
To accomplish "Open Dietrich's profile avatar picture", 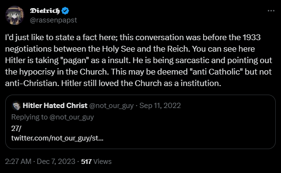I will click(15, 15).
